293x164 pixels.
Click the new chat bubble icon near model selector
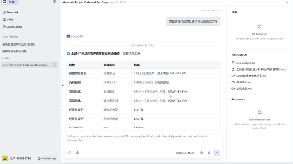click(201, 153)
